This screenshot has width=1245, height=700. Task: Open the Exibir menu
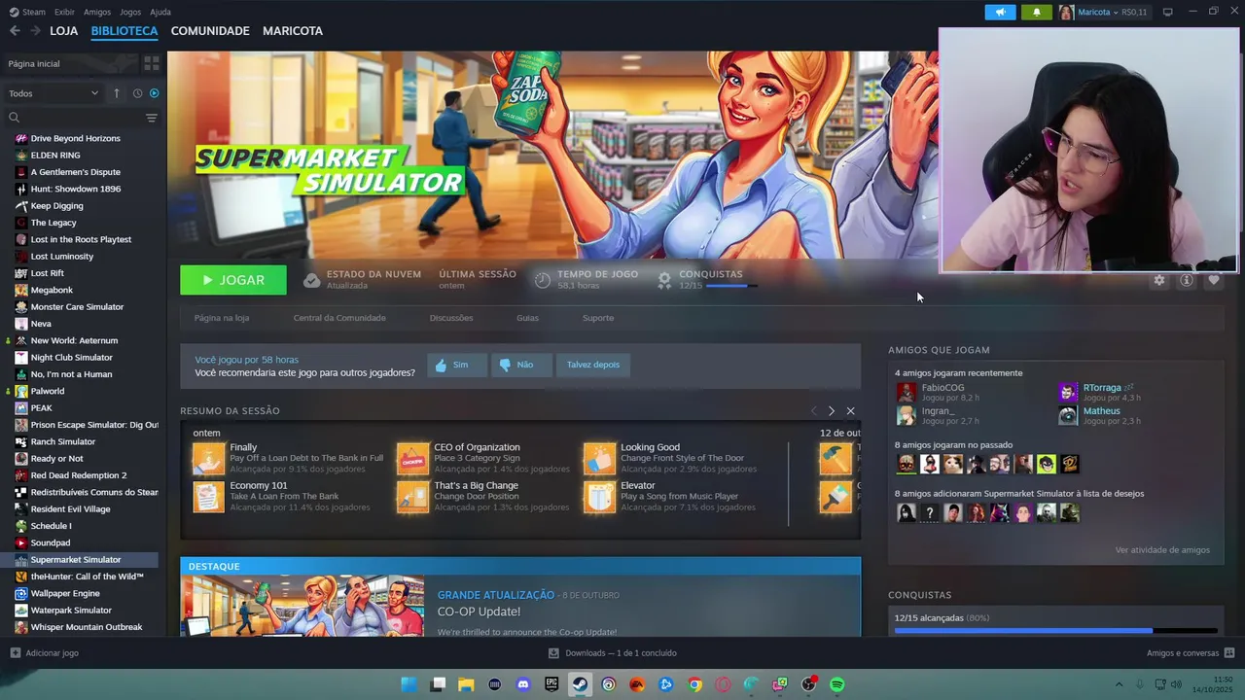[x=64, y=12]
